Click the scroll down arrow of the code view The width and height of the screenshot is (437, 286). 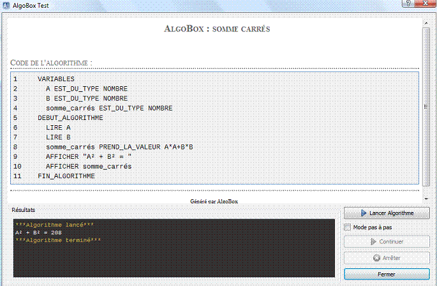[x=426, y=199]
